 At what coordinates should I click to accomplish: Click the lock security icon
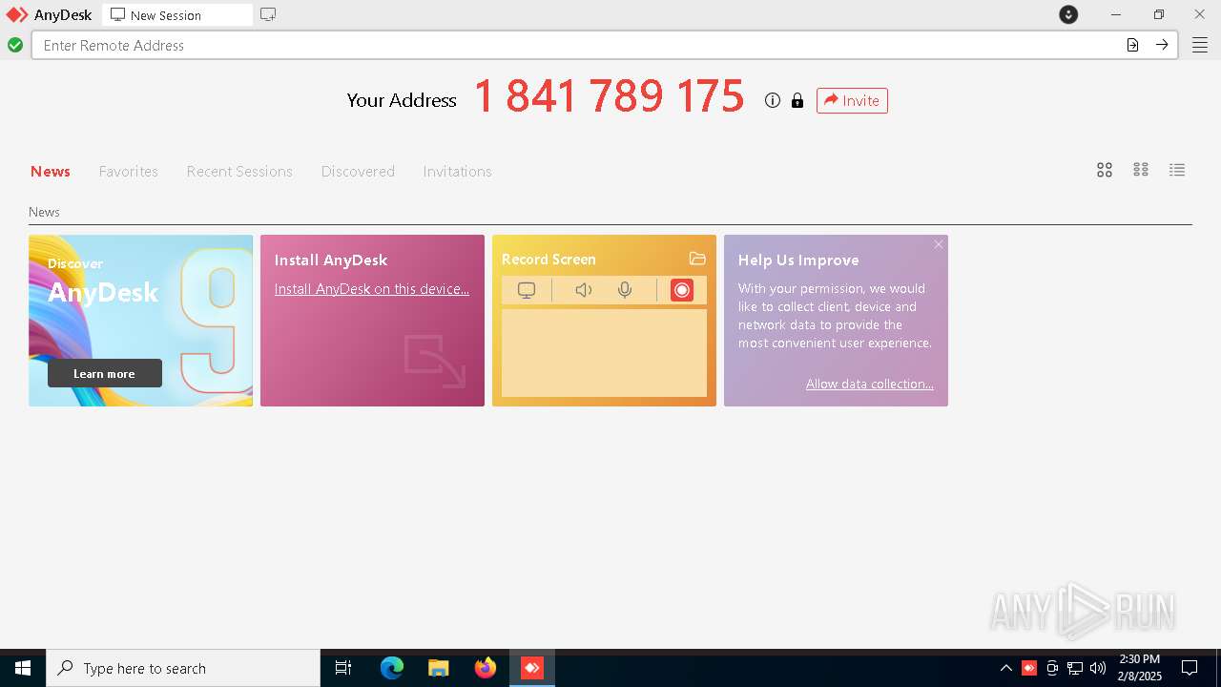797,100
